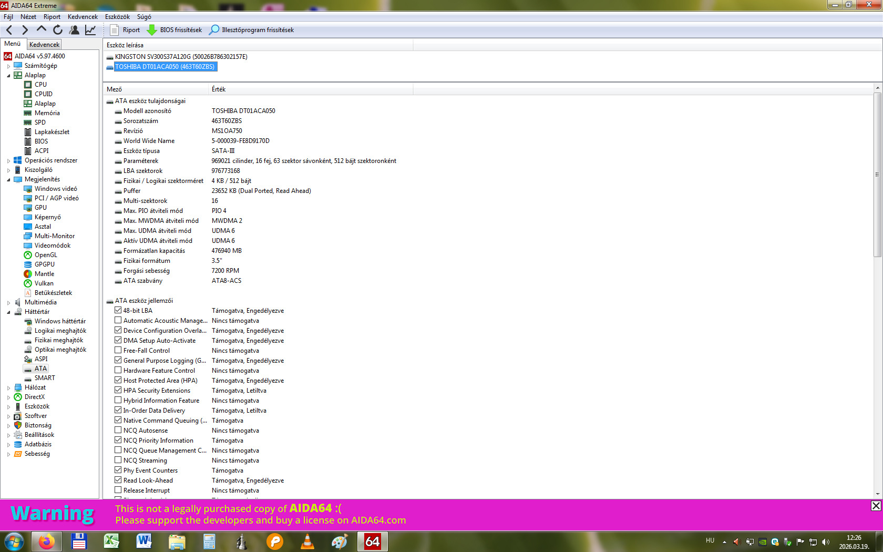
Task: Expand the Multimédia tree node
Action: coord(8,303)
